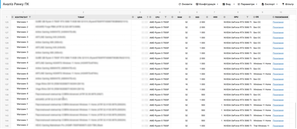
Task: Select the Магазин 5 cell
Action: [22, 84]
